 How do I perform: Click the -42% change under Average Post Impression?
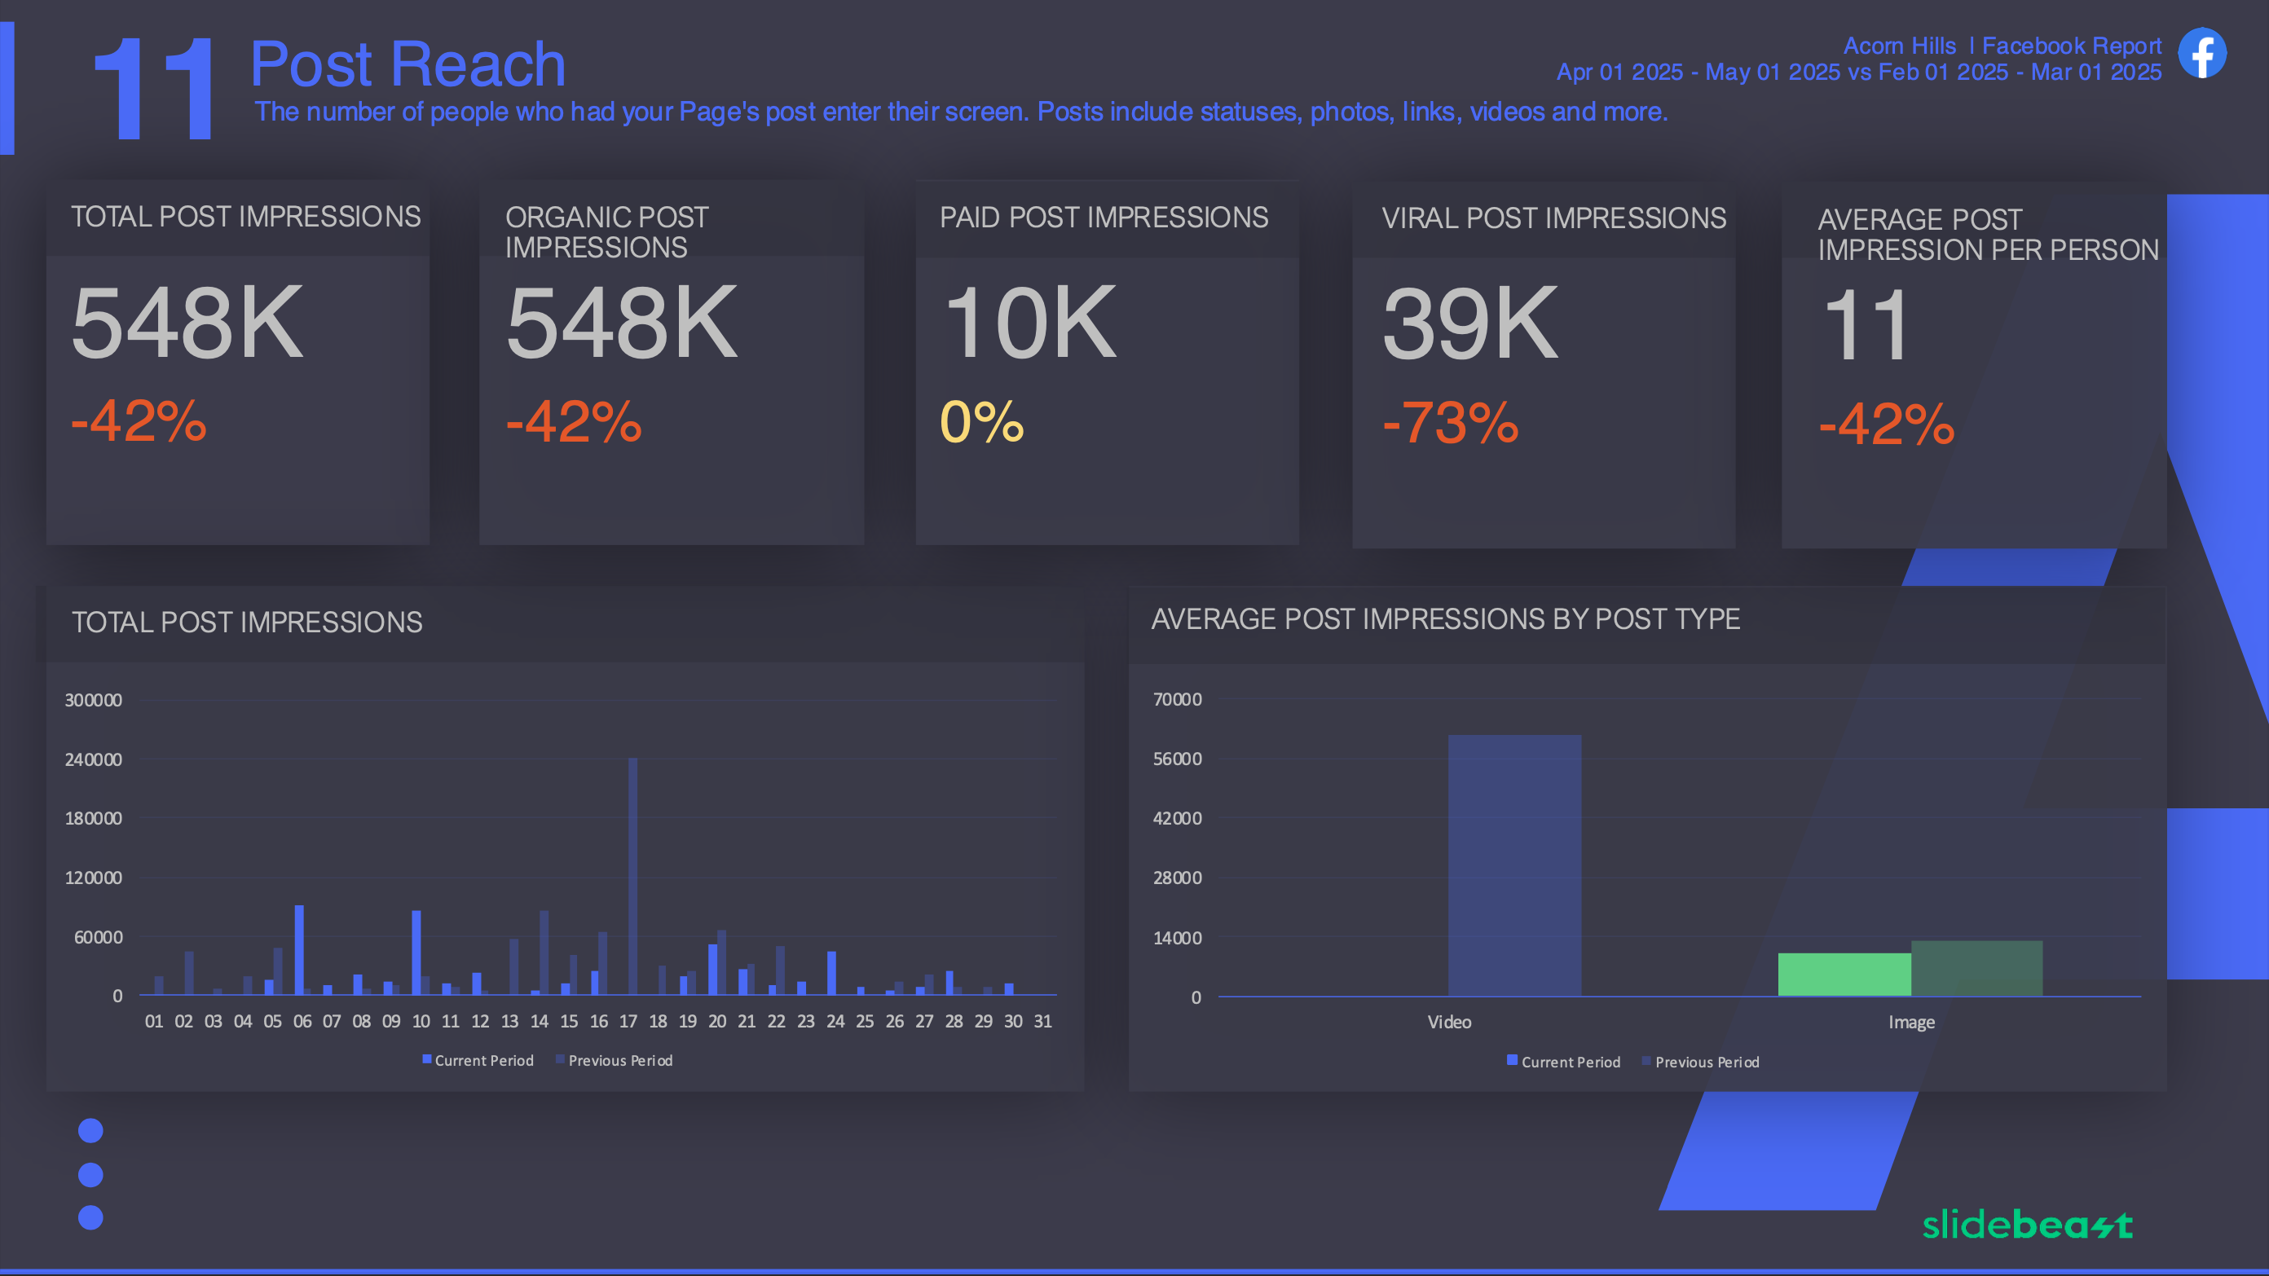pyautogui.click(x=1886, y=425)
